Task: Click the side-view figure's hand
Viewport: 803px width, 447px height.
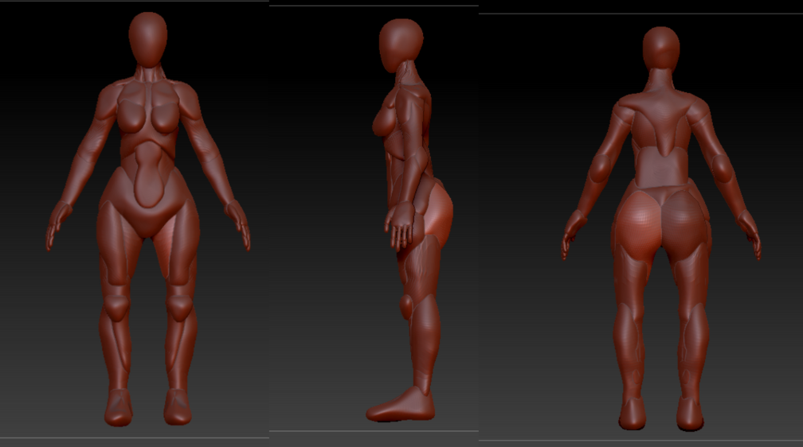Action: (x=401, y=226)
